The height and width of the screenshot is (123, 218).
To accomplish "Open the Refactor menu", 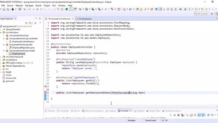I will coord(19,5).
